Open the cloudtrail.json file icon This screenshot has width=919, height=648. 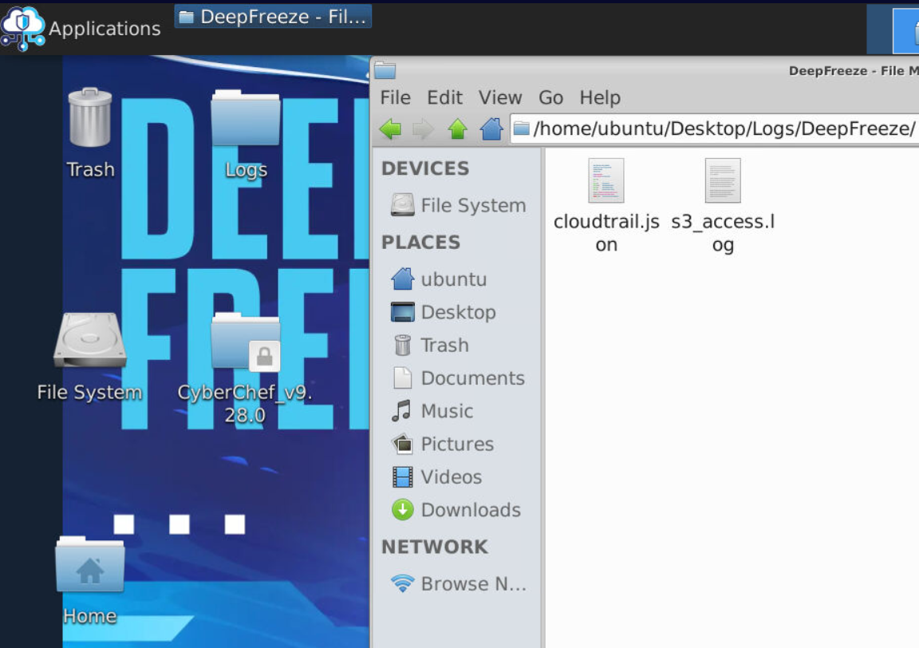coord(606,180)
